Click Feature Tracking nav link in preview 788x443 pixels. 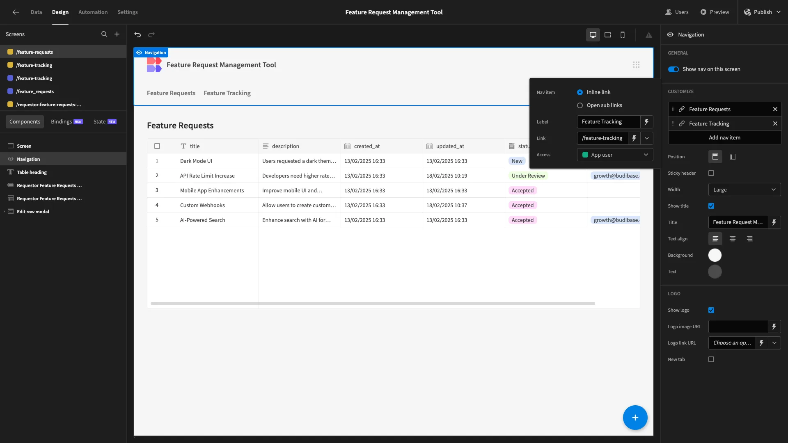pos(227,93)
